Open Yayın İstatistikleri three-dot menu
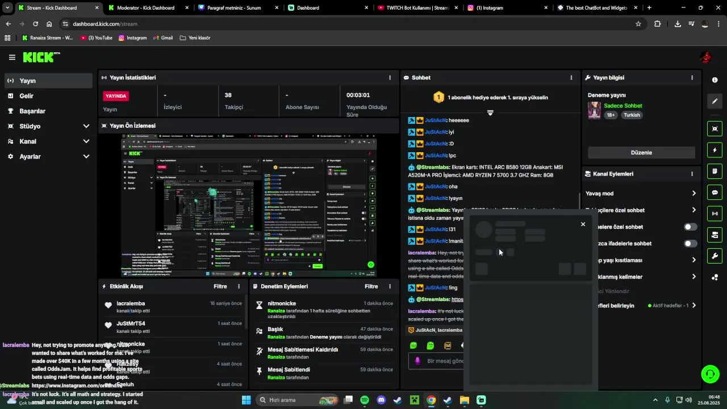 point(390,77)
